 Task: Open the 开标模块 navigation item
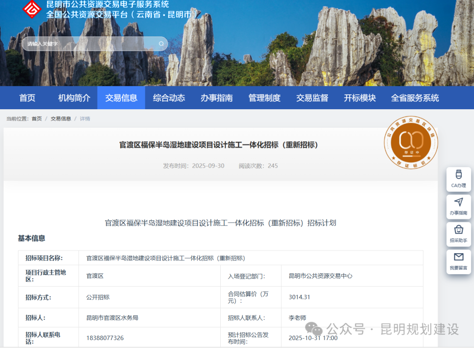[360, 98]
